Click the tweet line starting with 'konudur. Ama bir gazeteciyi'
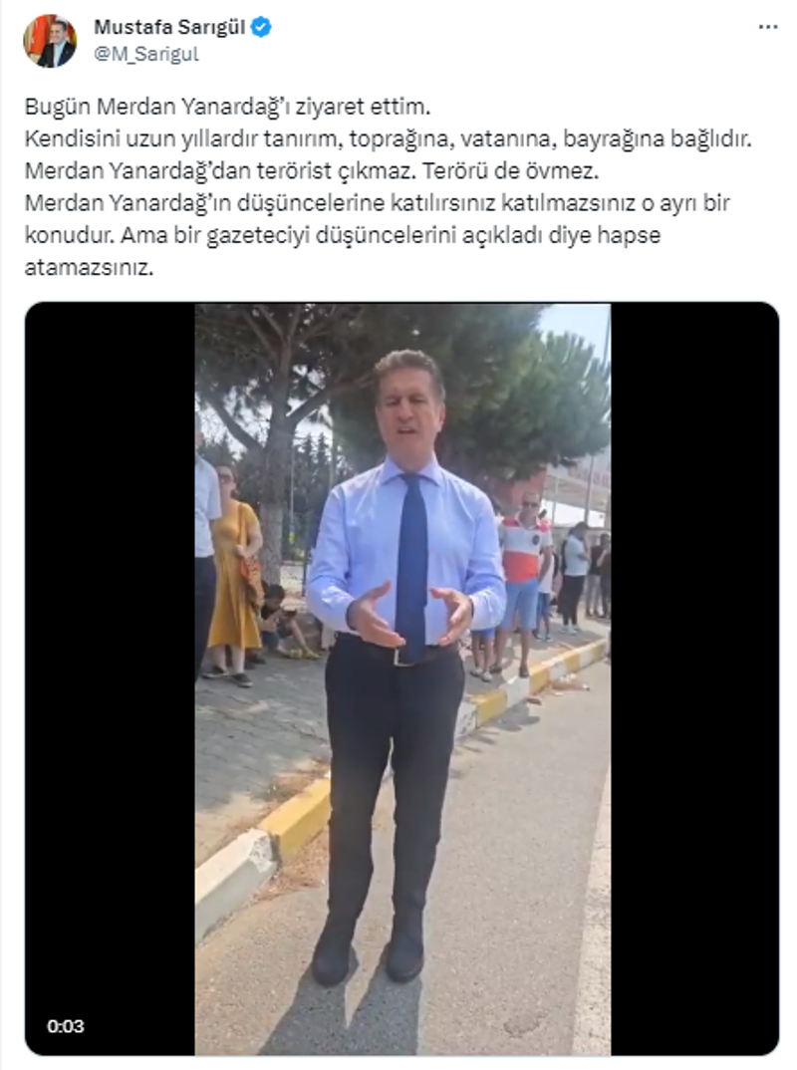This screenshot has height=1070, width=797. point(343,235)
